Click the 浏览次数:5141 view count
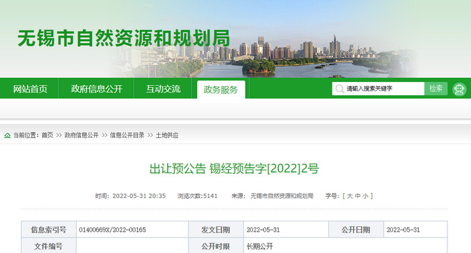The image size is (471, 253). 197,196
